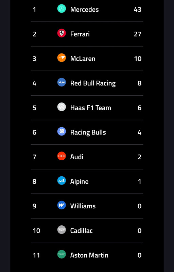
Task: Click the Red Bull Racing logo
Action: [62, 82]
